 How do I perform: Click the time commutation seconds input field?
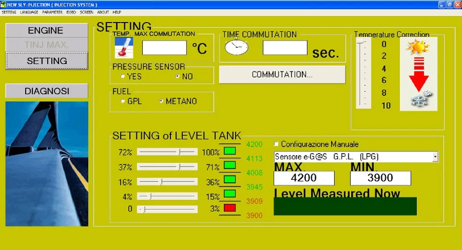click(x=285, y=48)
